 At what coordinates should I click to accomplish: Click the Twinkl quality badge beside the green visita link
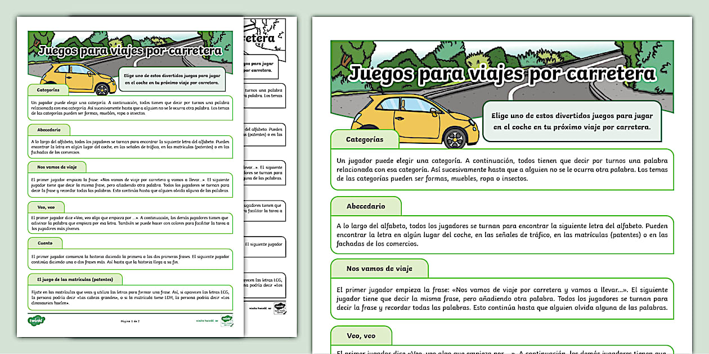click(x=226, y=321)
